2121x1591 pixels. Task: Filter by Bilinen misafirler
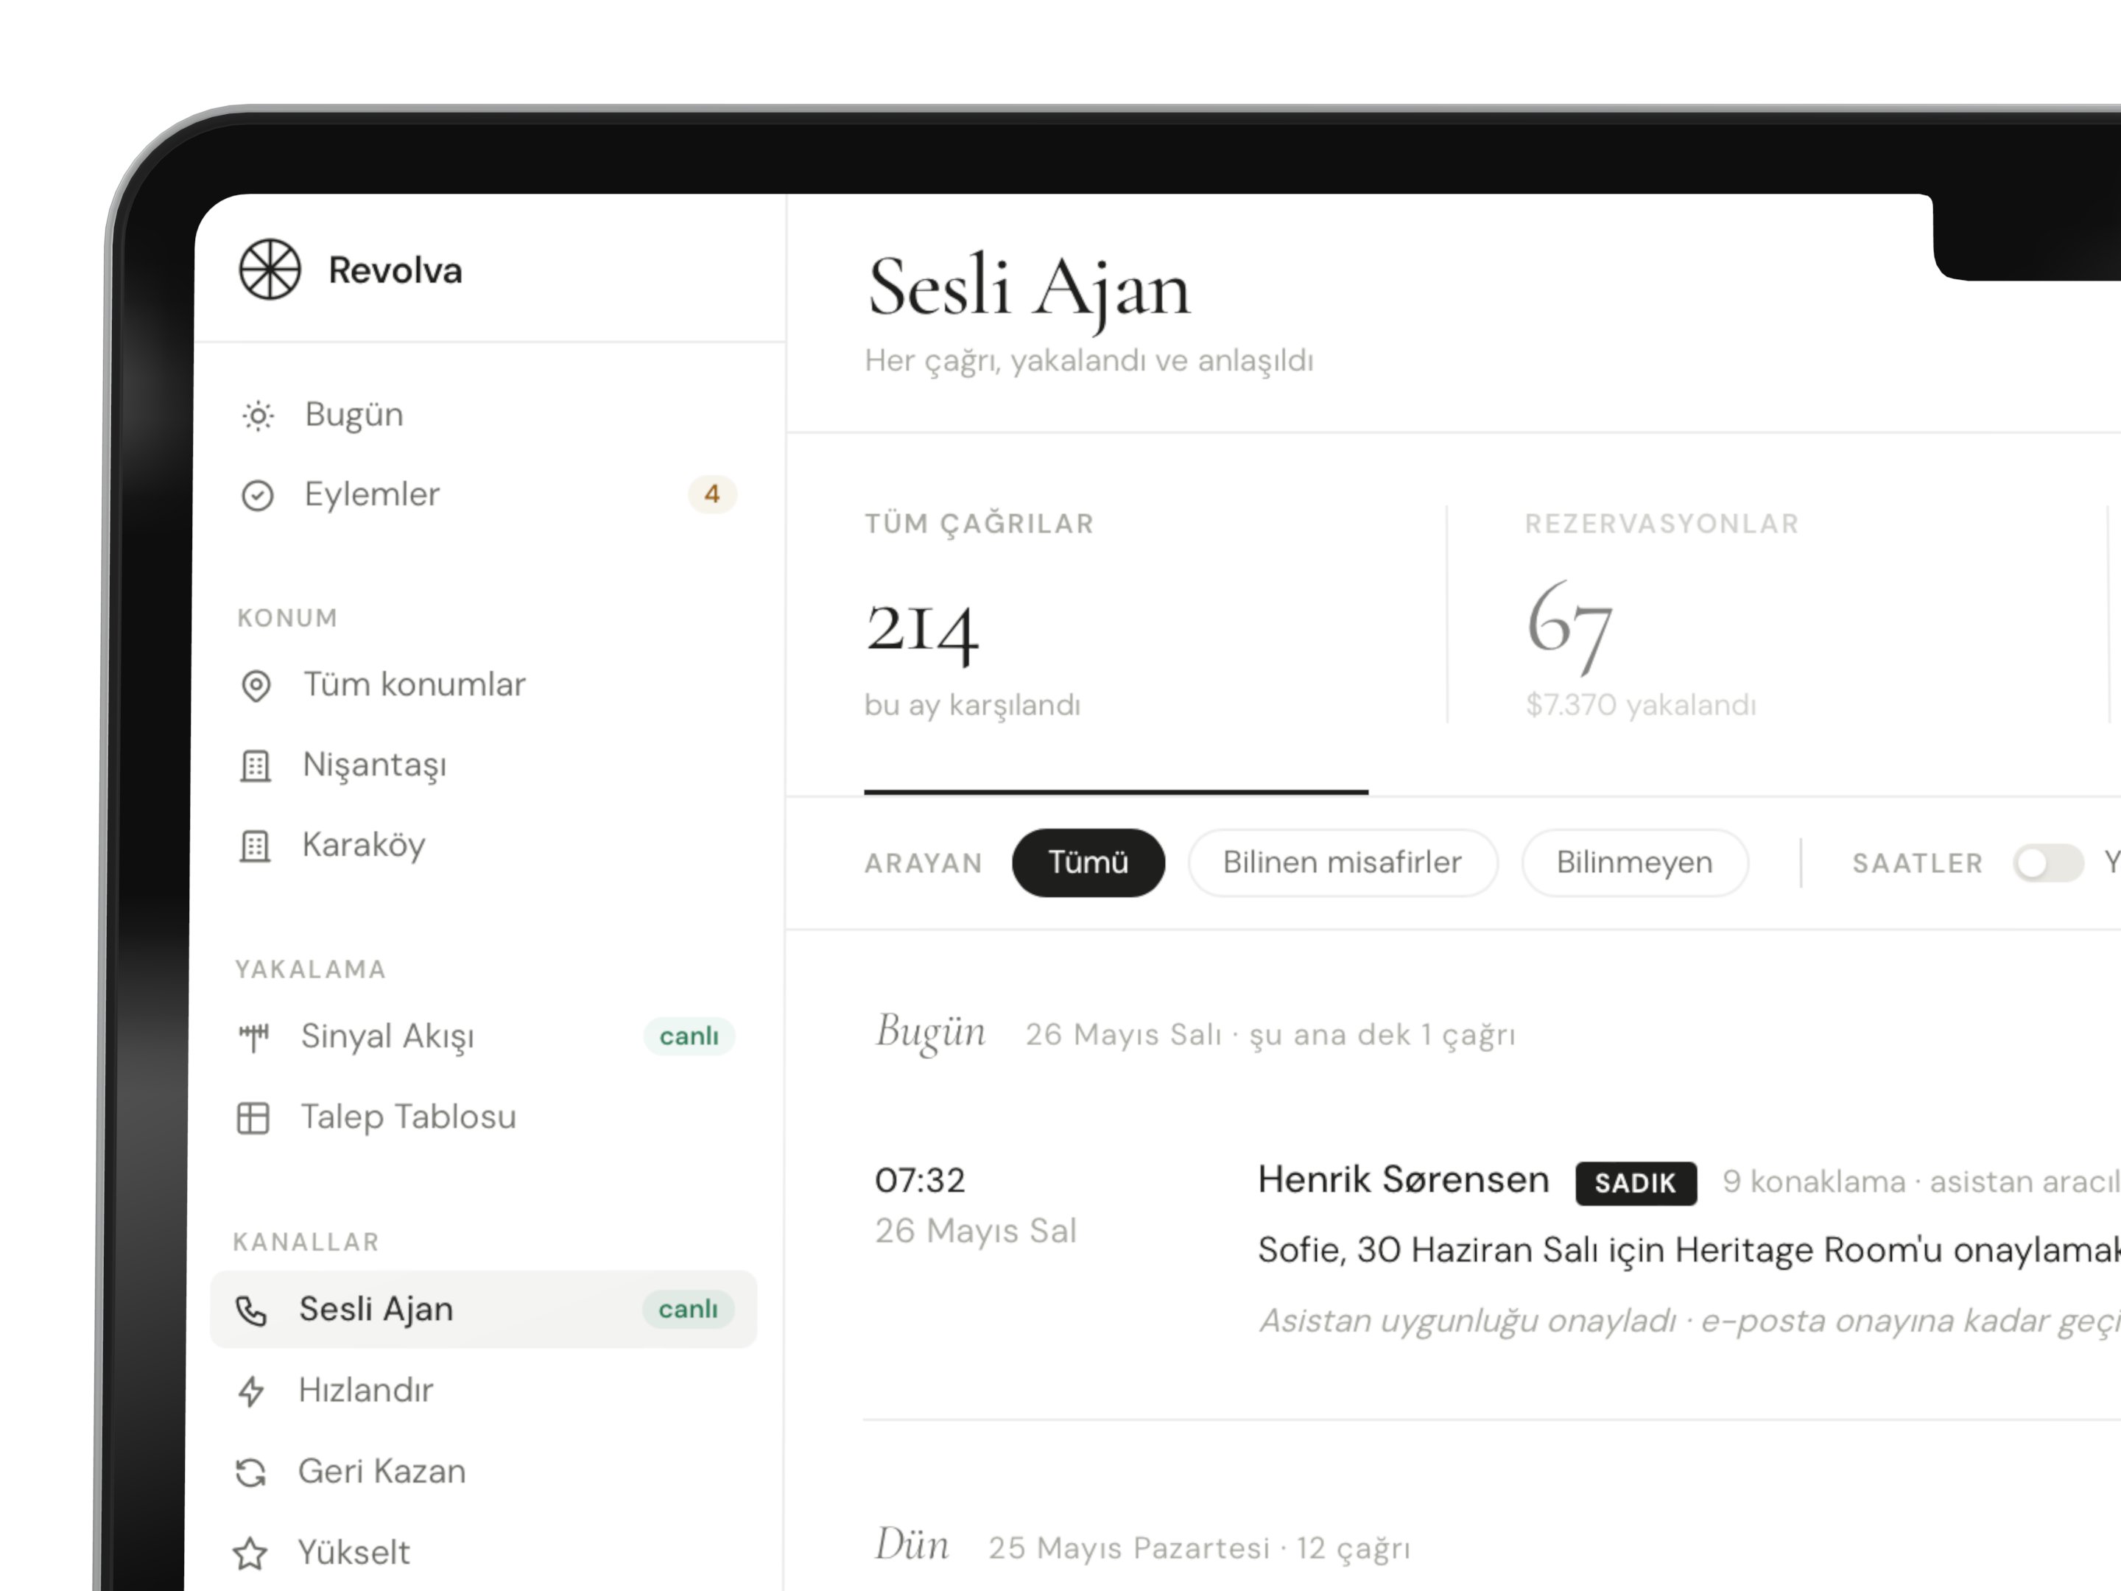click(1343, 862)
